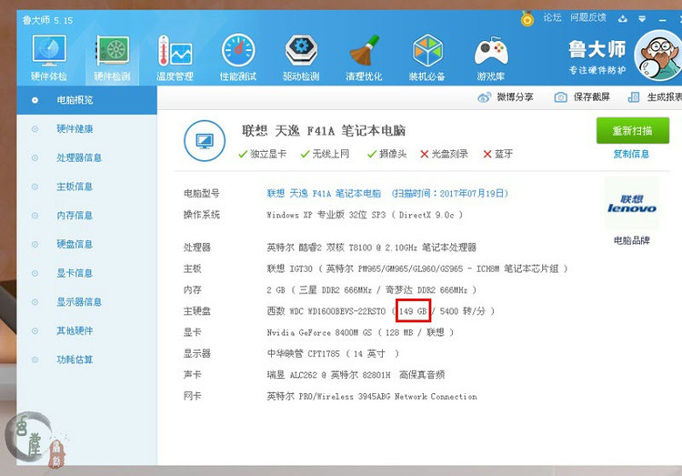This screenshot has width=682, height=476.
Task: Click the gold medal icon in title bar
Action: (x=527, y=19)
